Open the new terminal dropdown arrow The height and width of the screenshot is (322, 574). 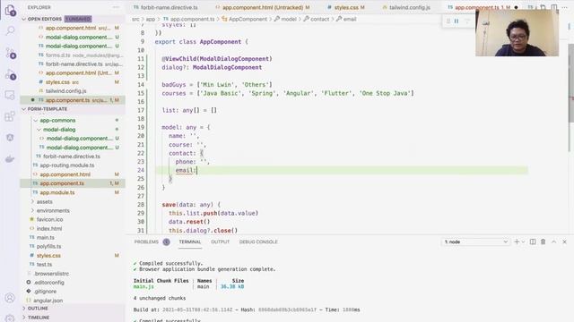pos(523,241)
